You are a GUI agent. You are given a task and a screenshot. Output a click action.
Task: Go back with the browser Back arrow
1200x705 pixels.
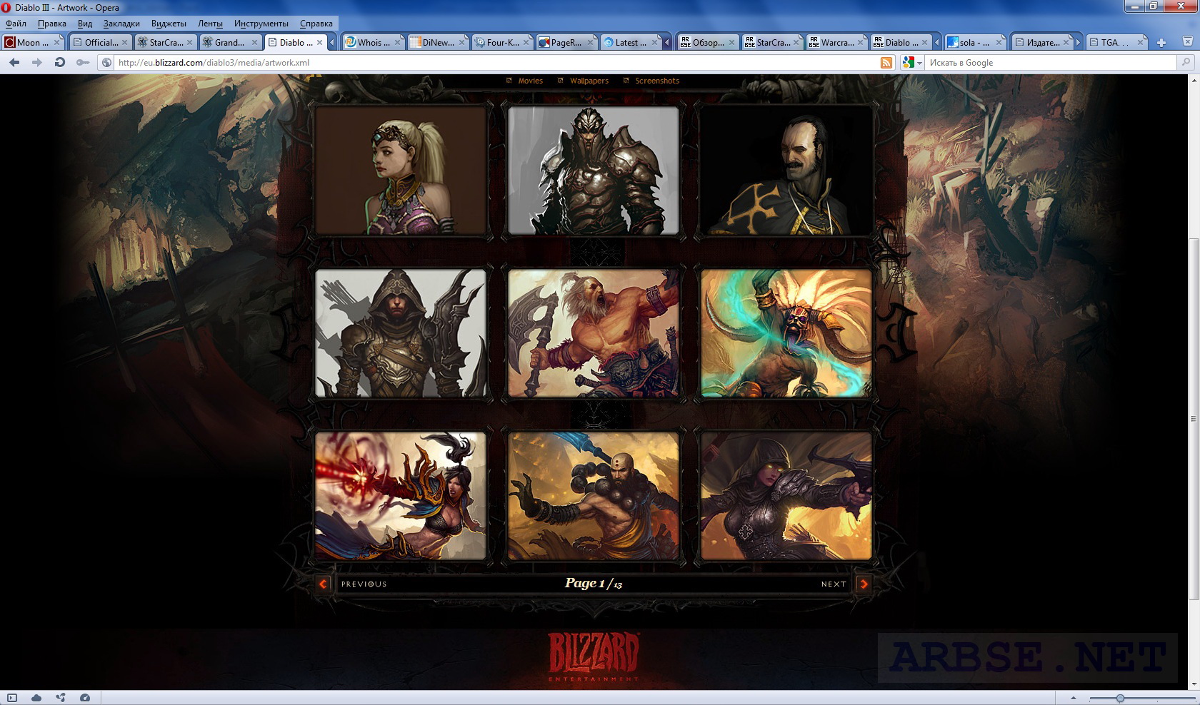[14, 63]
